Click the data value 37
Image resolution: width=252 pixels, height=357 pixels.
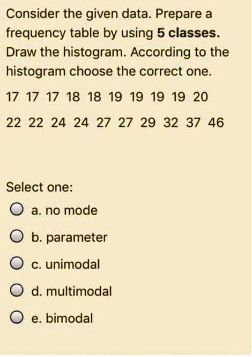(x=194, y=123)
